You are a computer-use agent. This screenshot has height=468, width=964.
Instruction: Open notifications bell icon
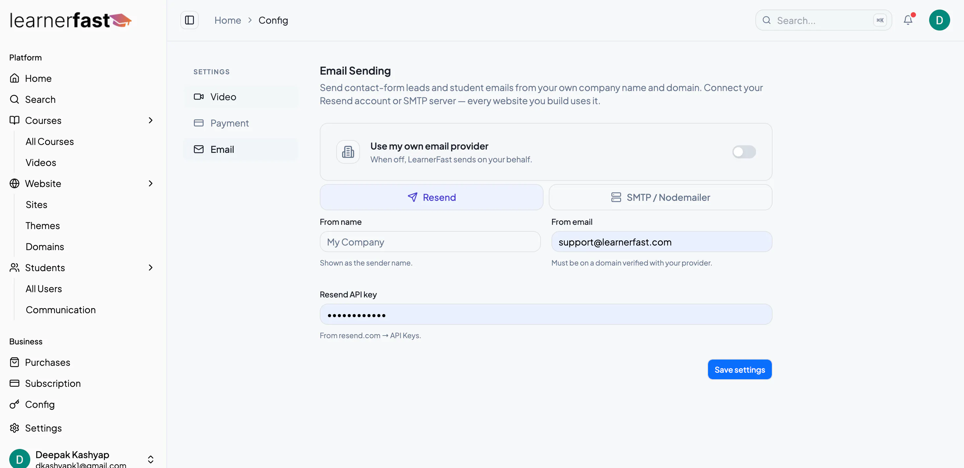pos(908,20)
